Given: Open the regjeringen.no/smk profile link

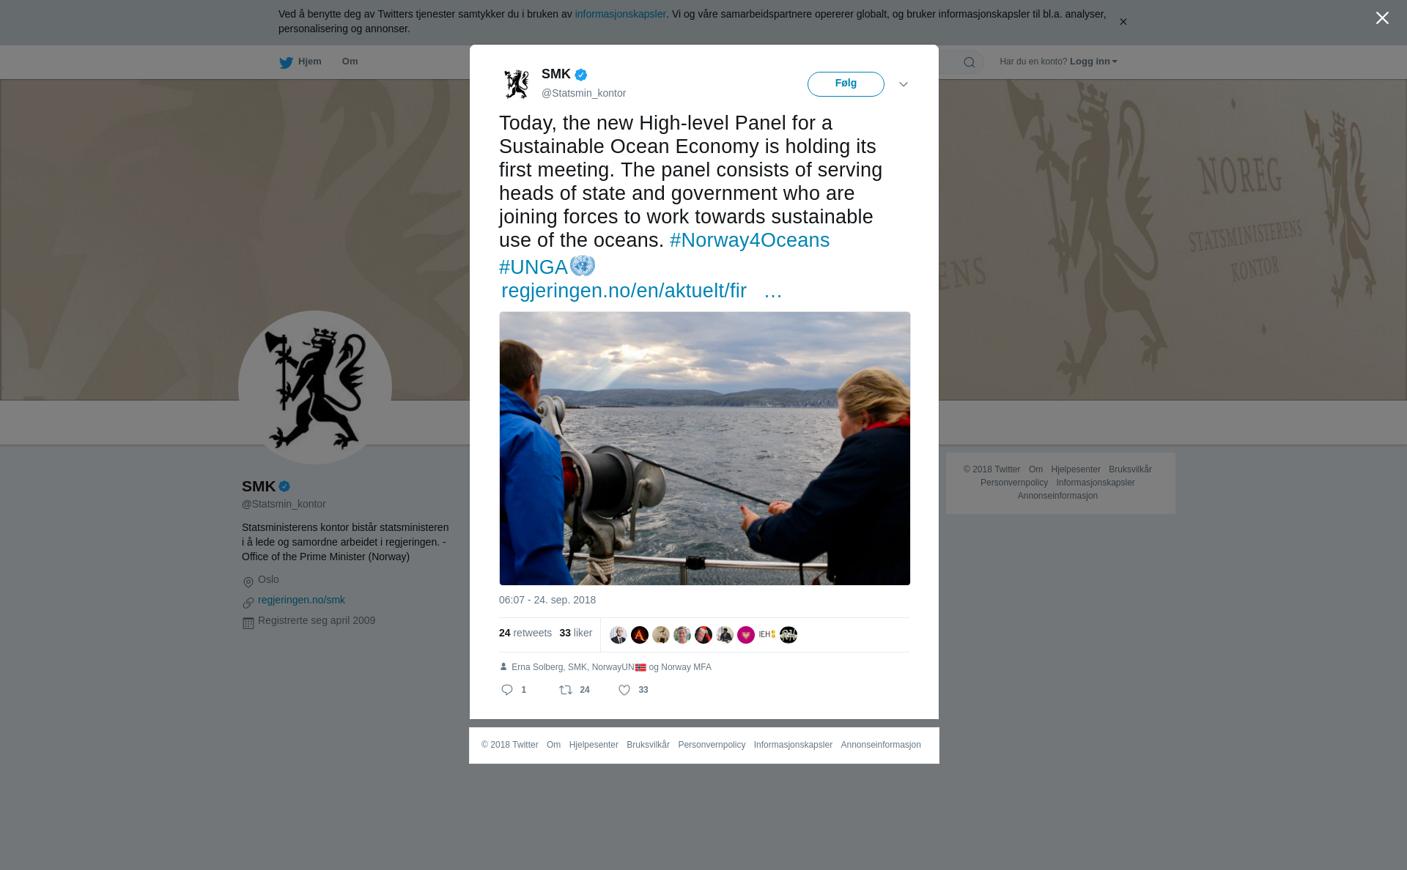Looking at the screenshot, I should tap(301, 600).
